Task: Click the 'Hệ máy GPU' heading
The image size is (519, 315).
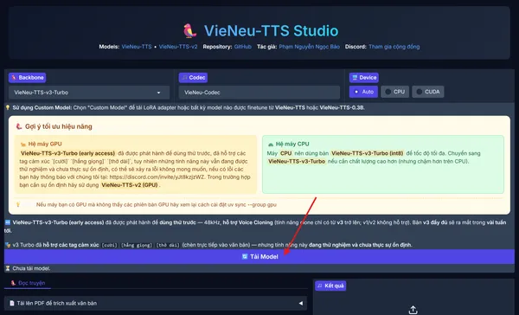Action: 45,144
